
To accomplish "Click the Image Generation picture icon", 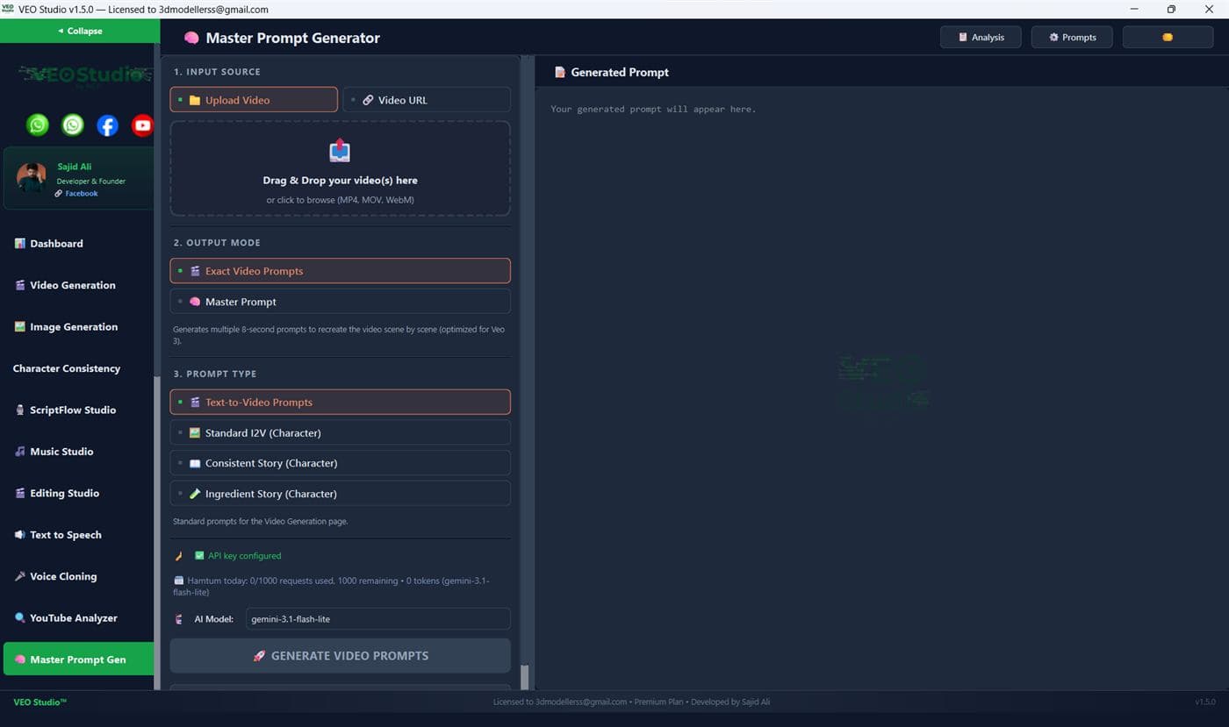I will coord(19,327).
